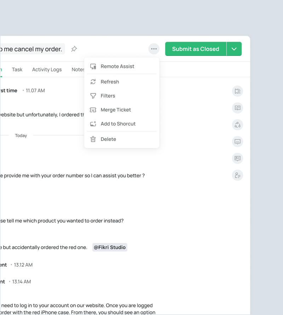Open the Notes tab
The height and width of the screenshot is (315, 283).
pos(78,69)
